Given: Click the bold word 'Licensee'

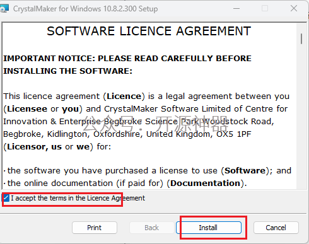Looking at the screenshot, I should [x=27, y=109].
